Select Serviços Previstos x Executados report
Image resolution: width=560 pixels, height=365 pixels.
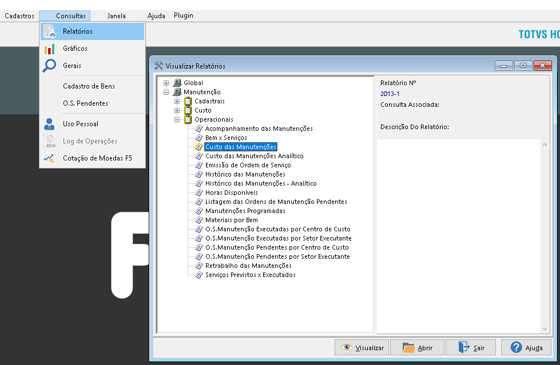(x=251, y=275)
